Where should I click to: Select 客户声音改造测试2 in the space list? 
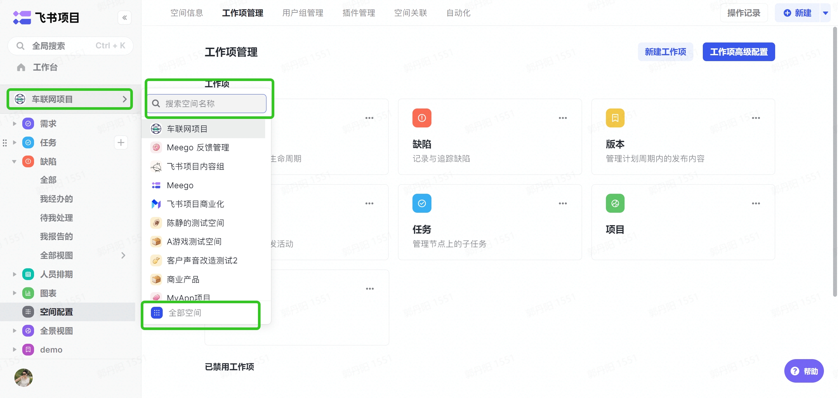203,260
